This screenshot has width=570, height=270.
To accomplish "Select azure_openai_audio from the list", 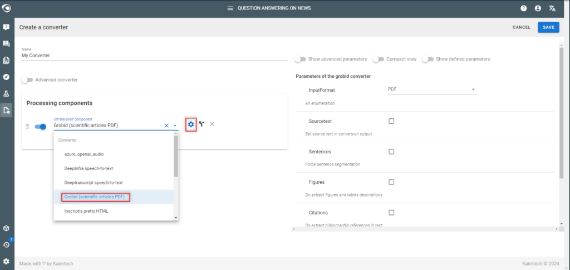I will pos(114,154).
